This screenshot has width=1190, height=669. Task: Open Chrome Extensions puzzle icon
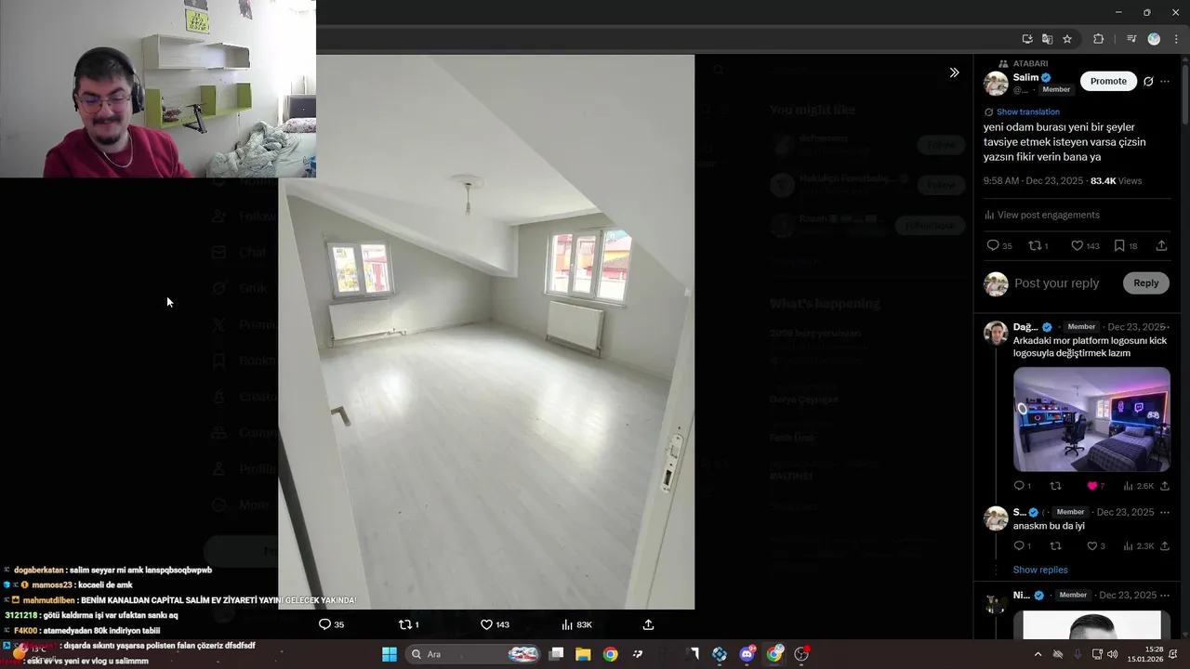pyautogui.click(x=1098, y=39)
